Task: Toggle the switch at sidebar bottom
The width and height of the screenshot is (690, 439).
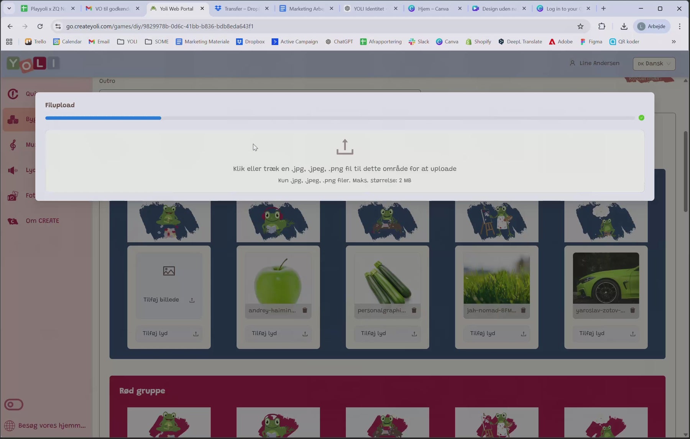Action: 14,405
